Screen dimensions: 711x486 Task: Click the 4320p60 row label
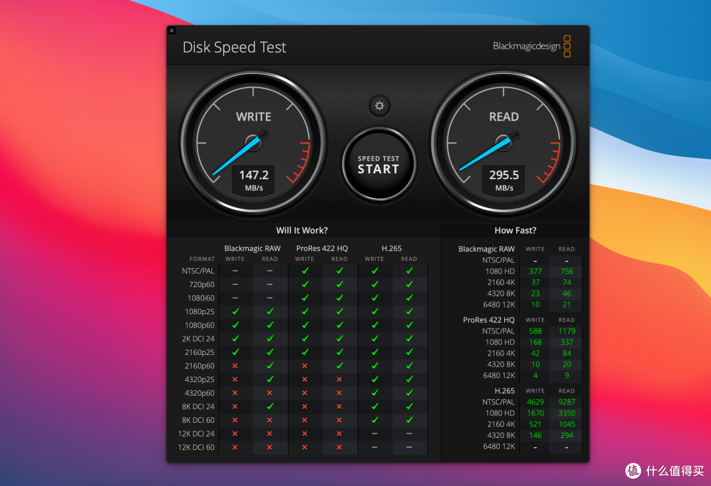point(199,393)
